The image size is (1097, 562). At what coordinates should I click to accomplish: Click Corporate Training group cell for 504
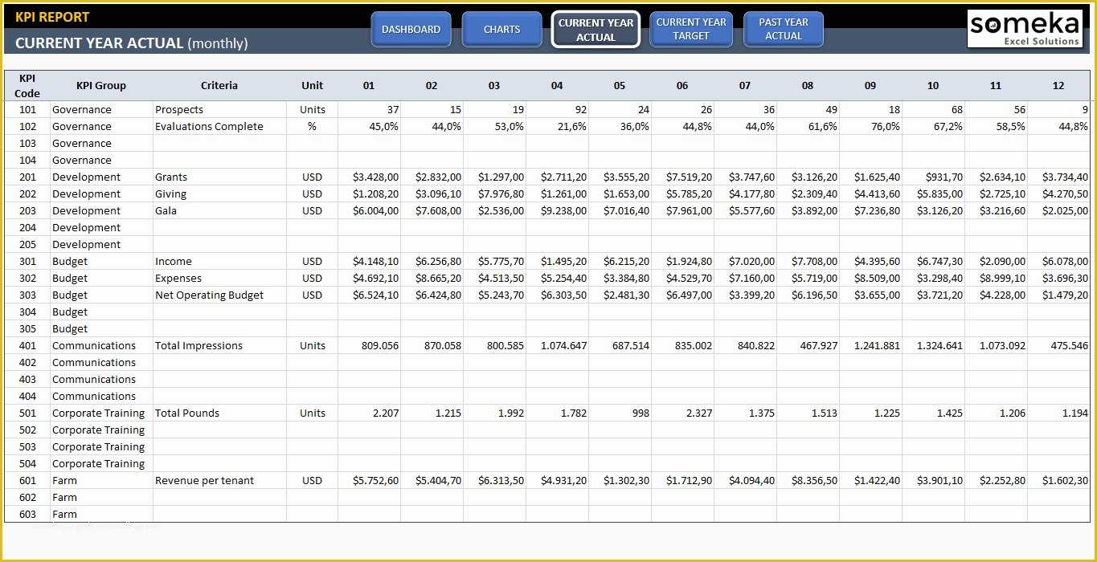(101, 463)
